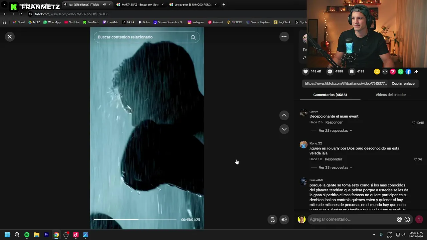Open Premiere Pro from the taskbar
The image size is (427, 240).
point(46,235)
